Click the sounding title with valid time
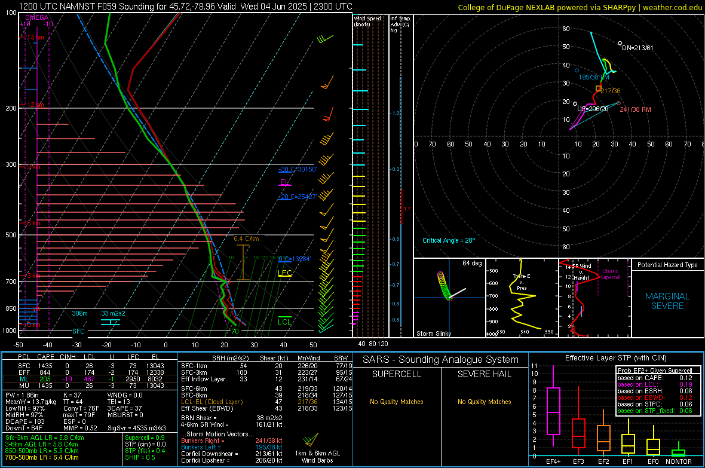The height and width of the screenshot is (468, 705). 186,7
